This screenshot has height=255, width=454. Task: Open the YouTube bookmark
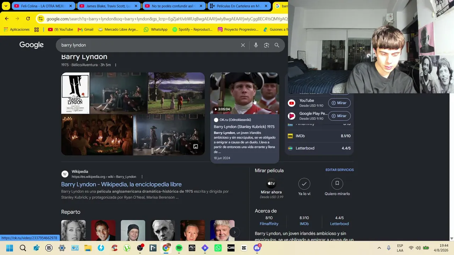click(60, 29)
